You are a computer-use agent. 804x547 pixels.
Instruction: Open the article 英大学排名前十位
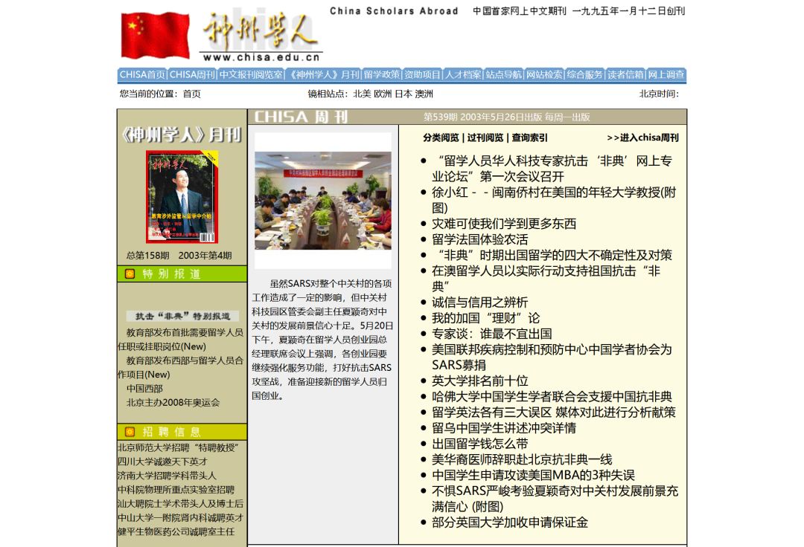pos(480,381)
